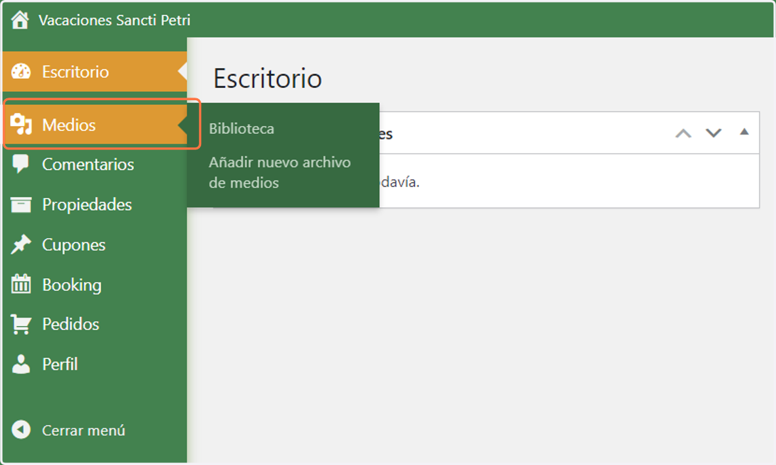Click the Propiedades archive box icon

pyautogui.click(x=21, y=204)
